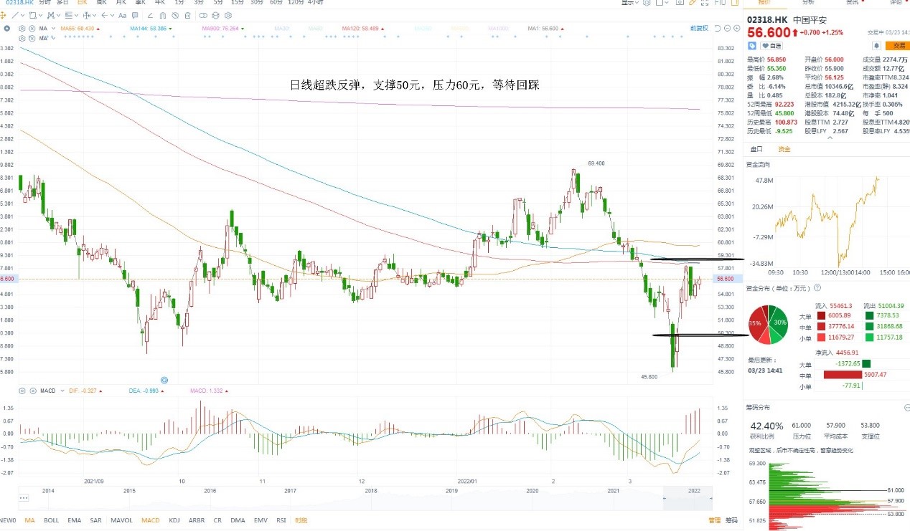The height and width of the screenshot is (531, 910).
Task: Select the angle measurement tool
Action: tap(150, 15)
